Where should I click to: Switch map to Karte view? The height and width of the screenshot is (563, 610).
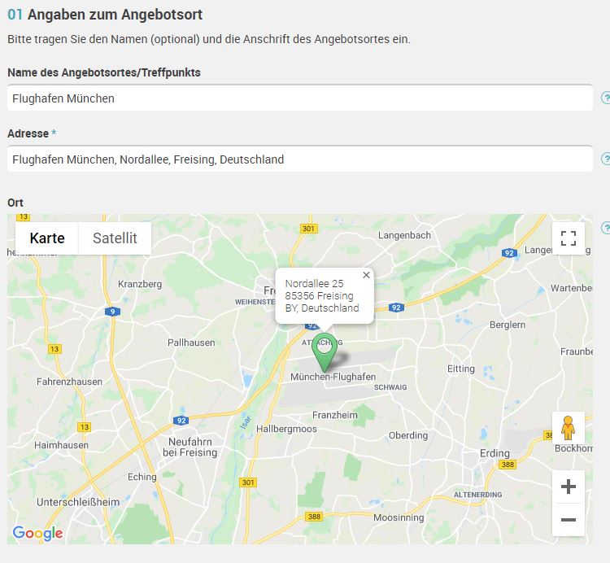47,238
